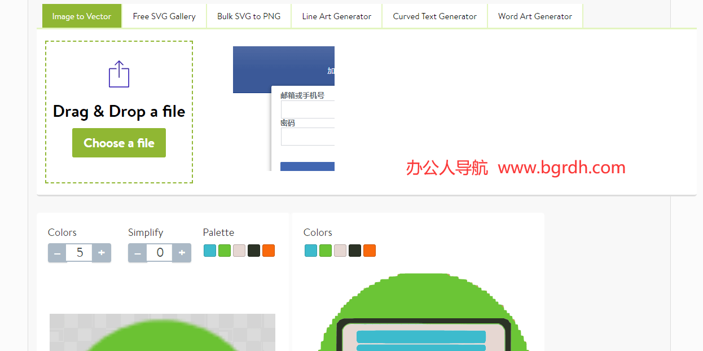703x351 pixels.
Task: Go to the Line Art Generator tab
Action: [x=337, y=16]
